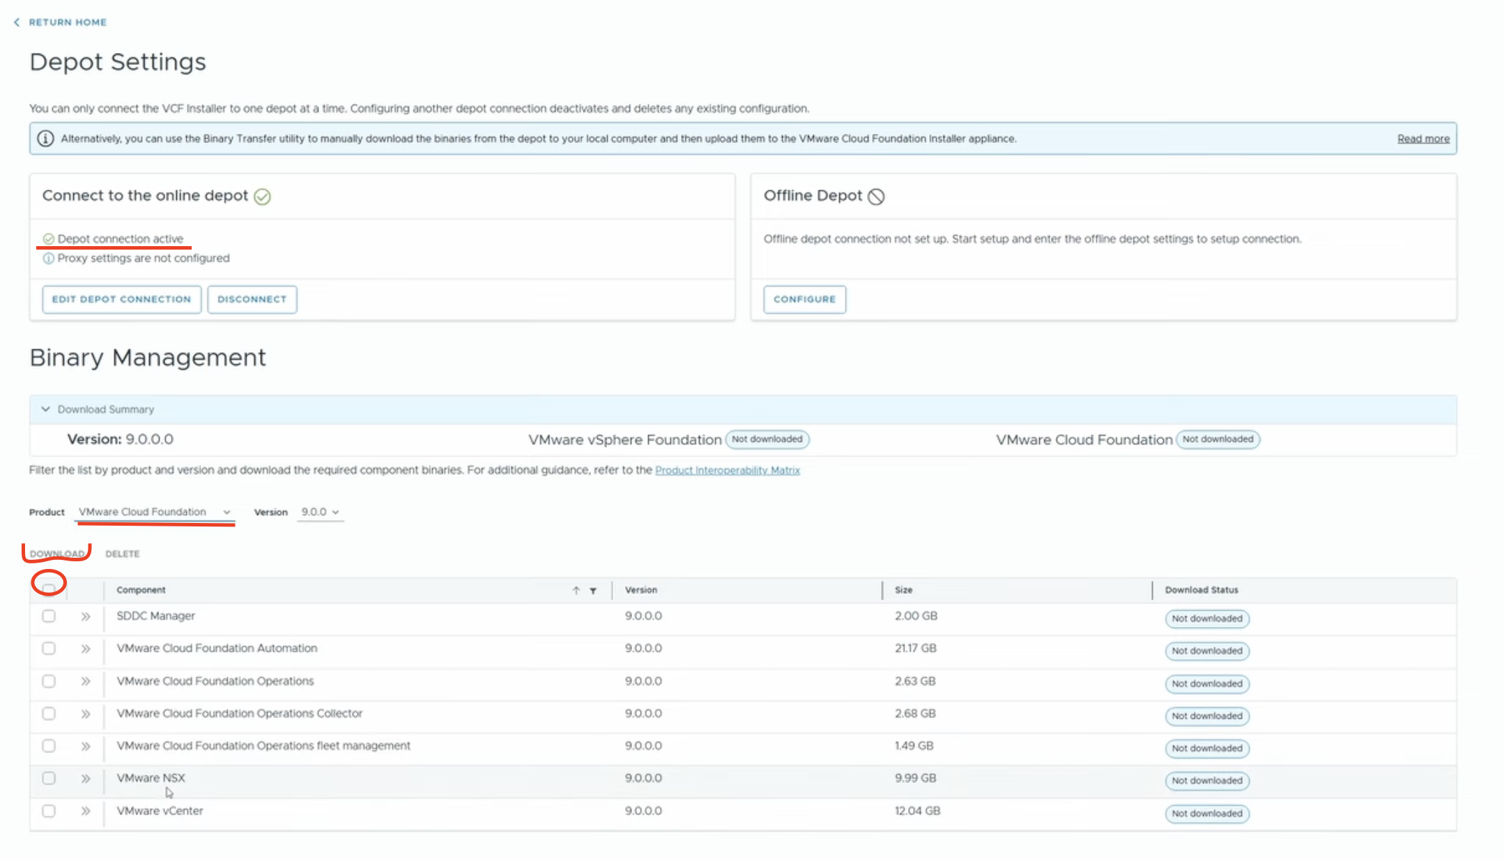
Task: Expand details for SDDC Manager row
Action: tap(86, 616)
